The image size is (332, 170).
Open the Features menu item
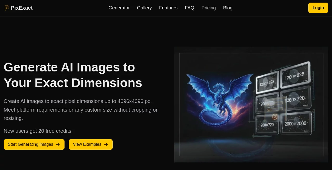coord(168,8)
